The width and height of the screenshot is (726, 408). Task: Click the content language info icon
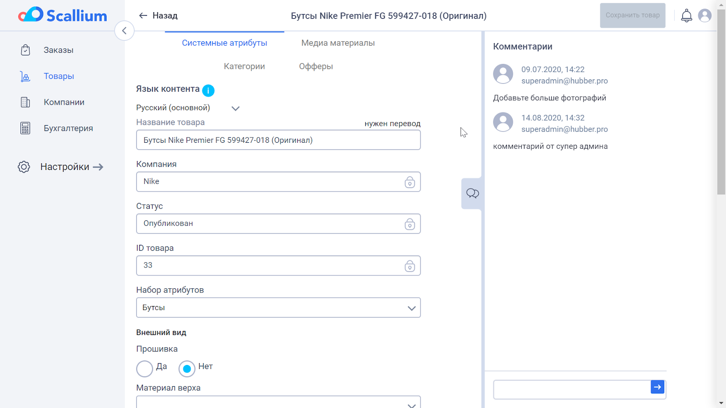(208, 91)
